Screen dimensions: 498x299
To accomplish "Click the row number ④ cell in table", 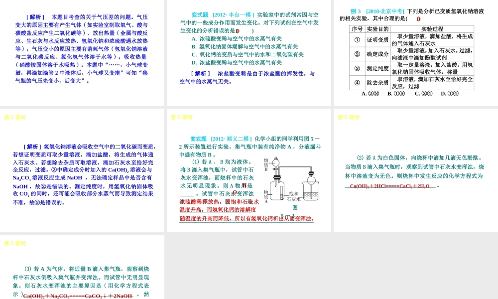I will [357, 83].
